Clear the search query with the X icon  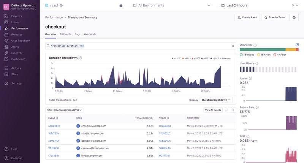pyautogui.click(x=233, y=46)
